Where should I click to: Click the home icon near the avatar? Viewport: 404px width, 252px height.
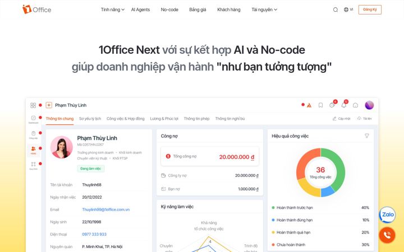355,105
